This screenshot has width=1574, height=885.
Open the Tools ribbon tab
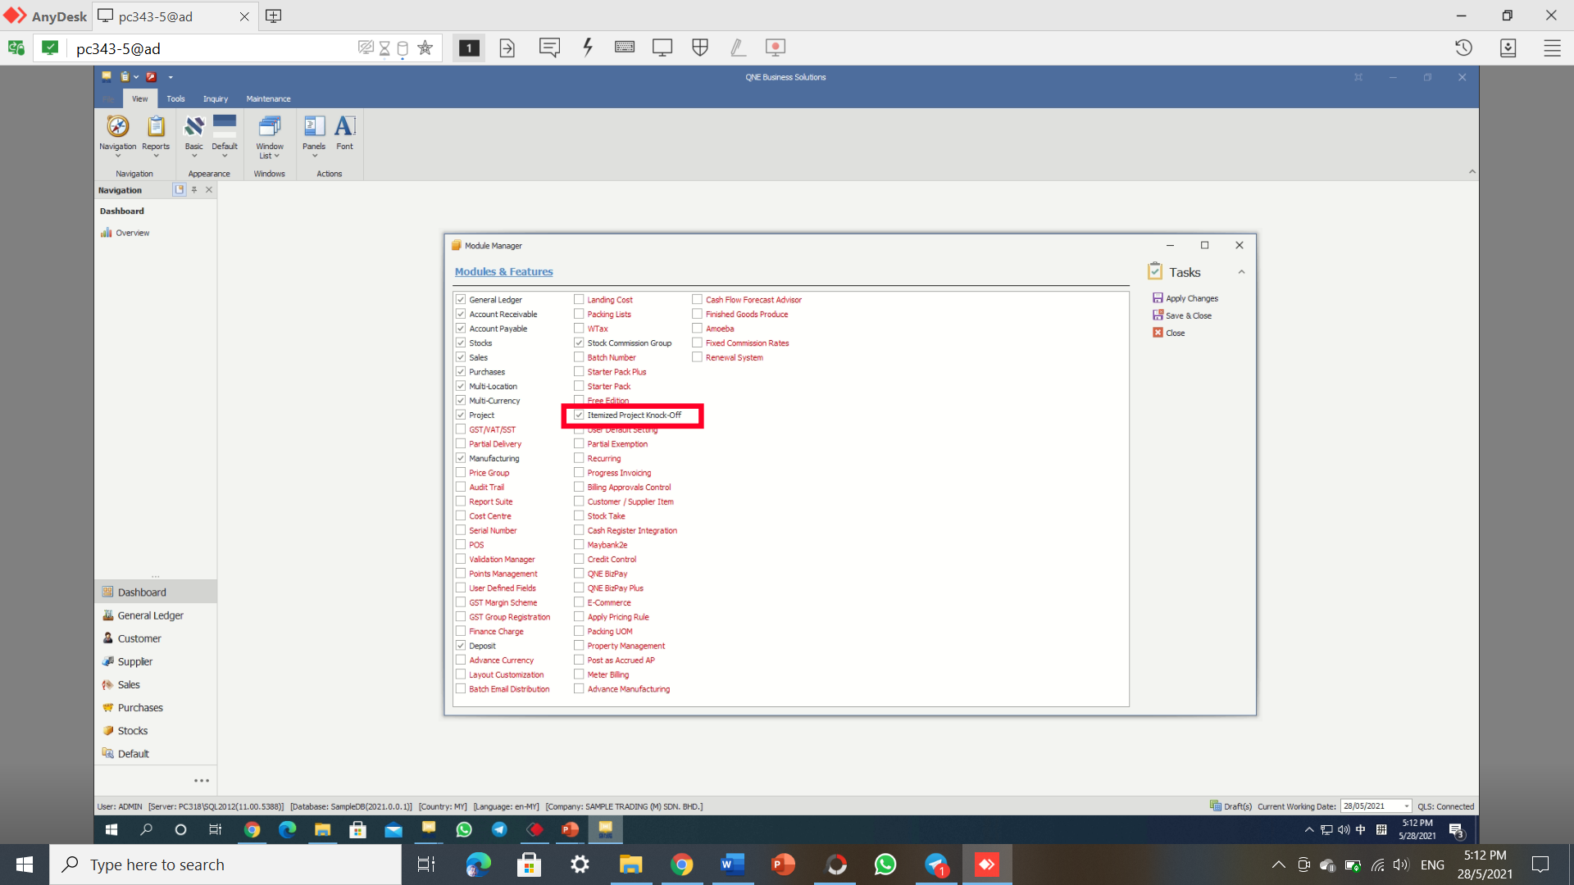tap(175, 98)
